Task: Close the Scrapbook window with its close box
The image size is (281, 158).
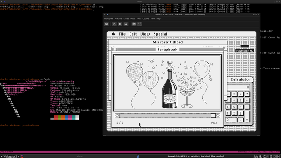Action: [115, 50]
